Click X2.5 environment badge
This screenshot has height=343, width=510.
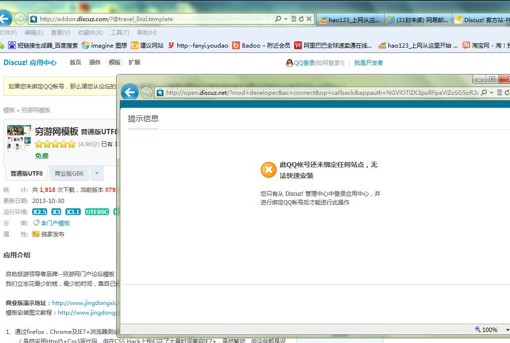(x=40, y=212)
